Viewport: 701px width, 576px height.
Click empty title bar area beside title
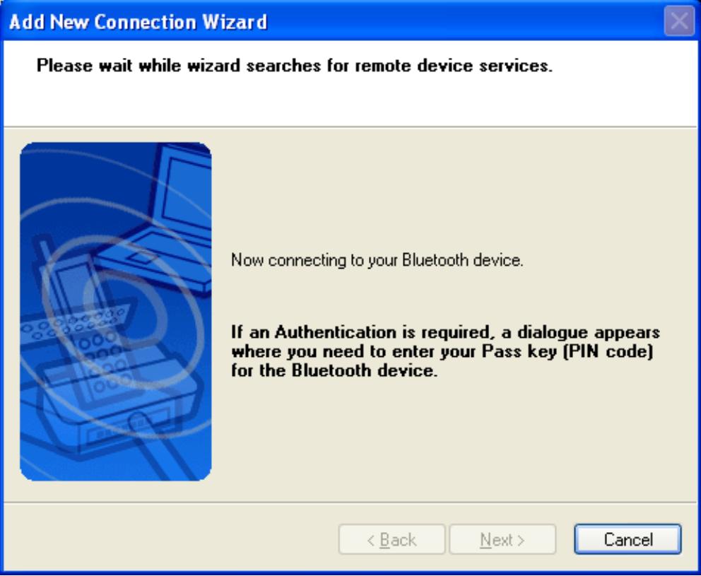pos(459,23)
